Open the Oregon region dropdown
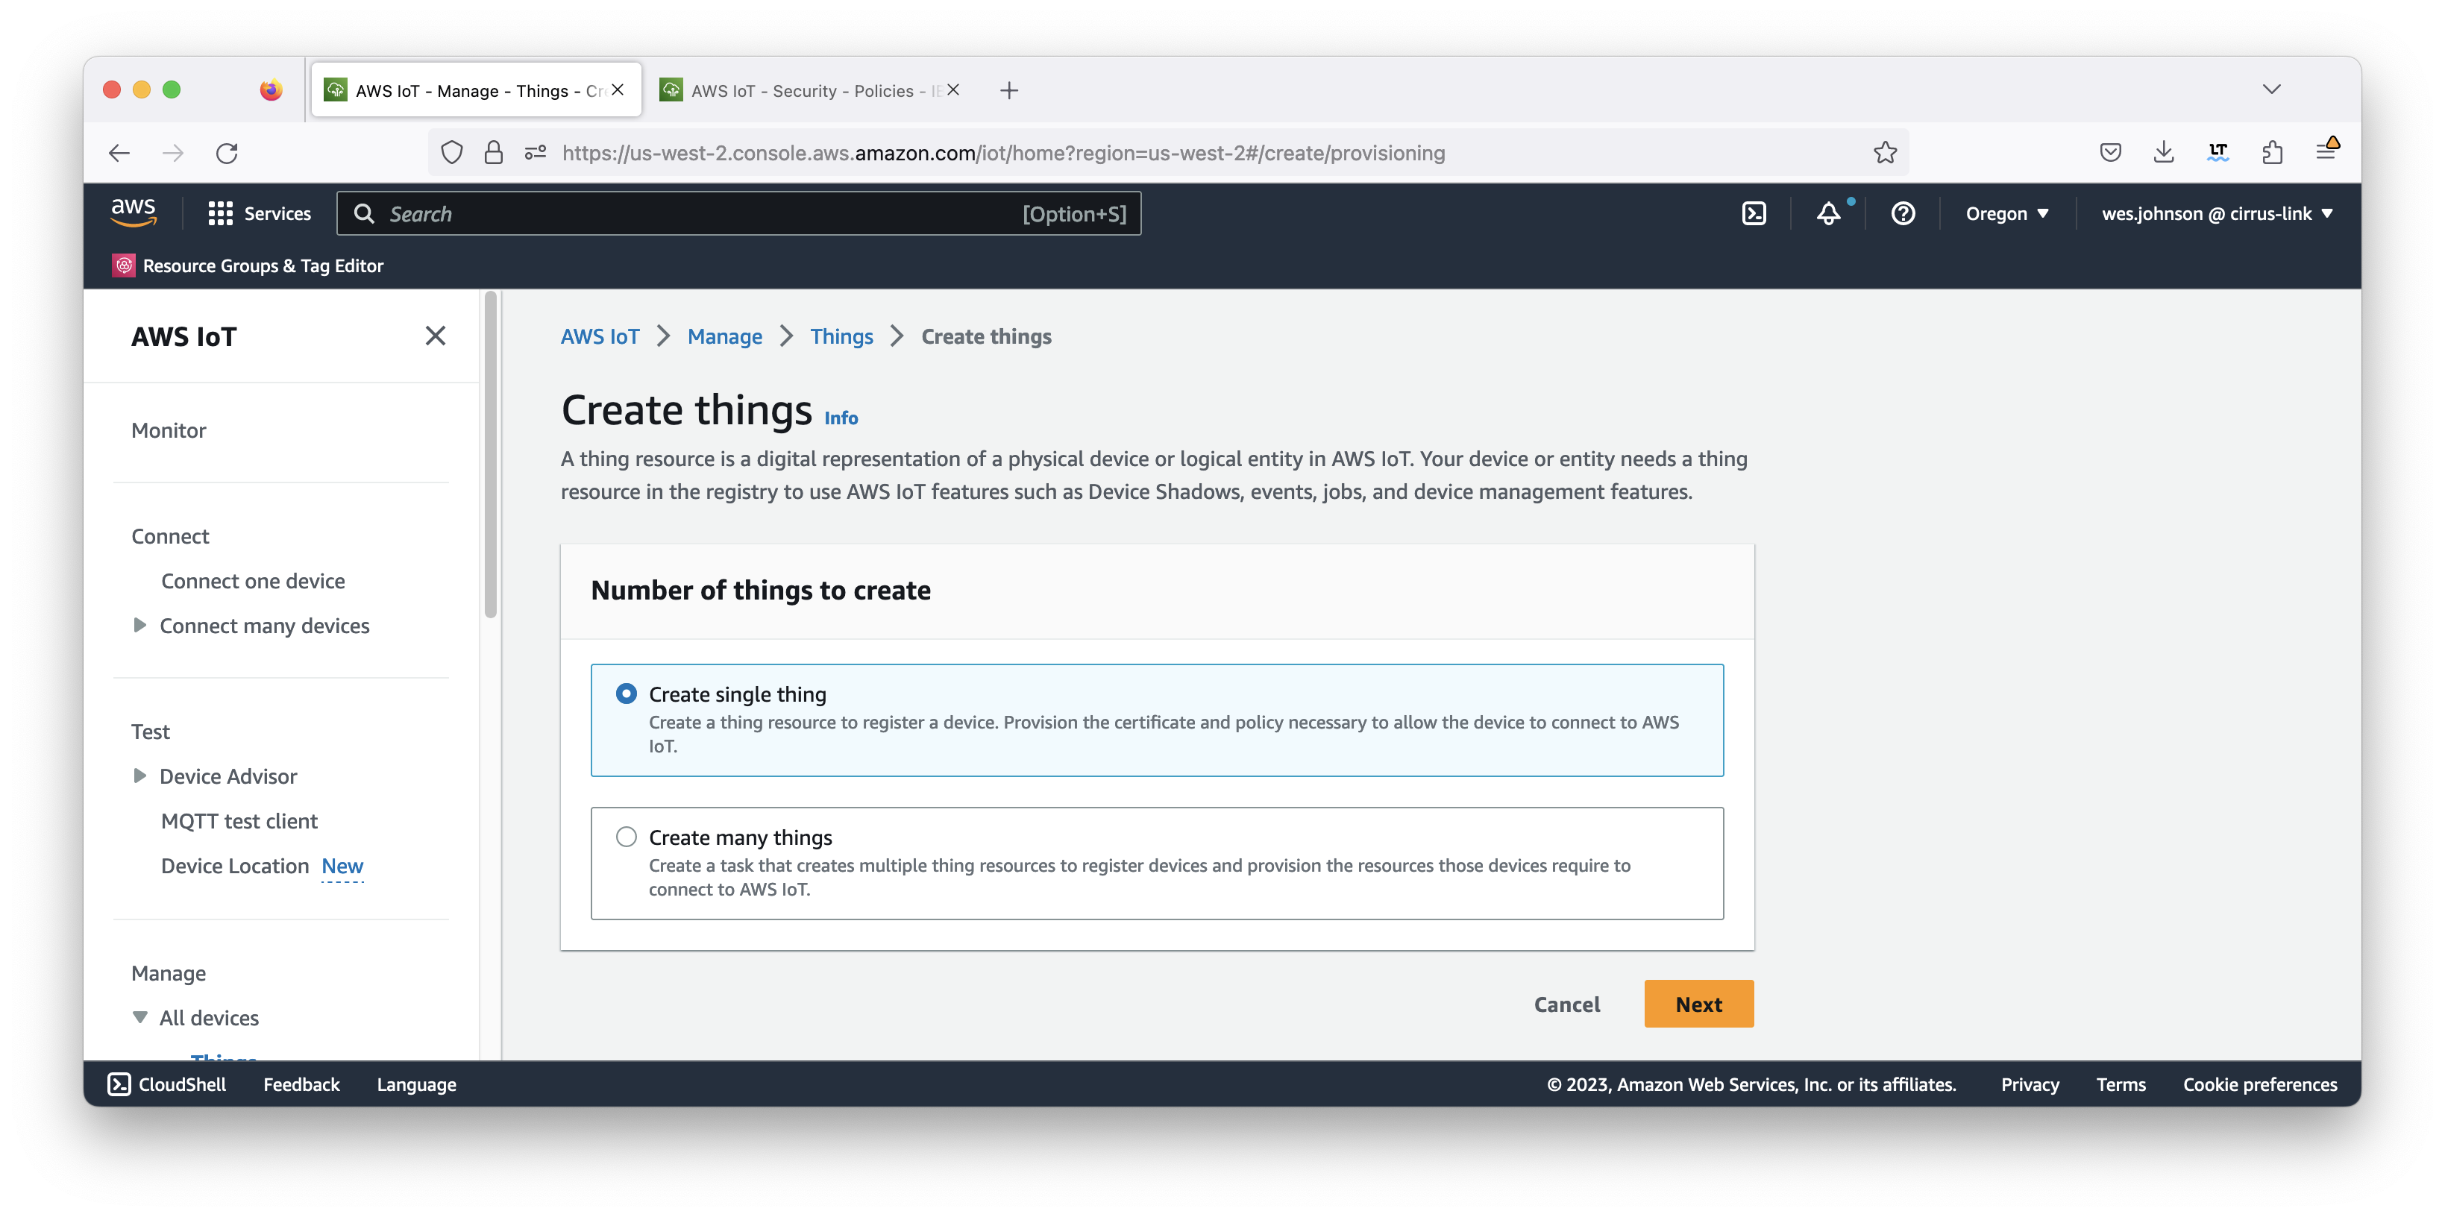 (x=2006, y=213)
